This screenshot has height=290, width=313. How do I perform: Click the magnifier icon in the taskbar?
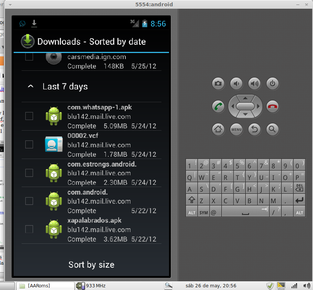click(x=168, y=286)
